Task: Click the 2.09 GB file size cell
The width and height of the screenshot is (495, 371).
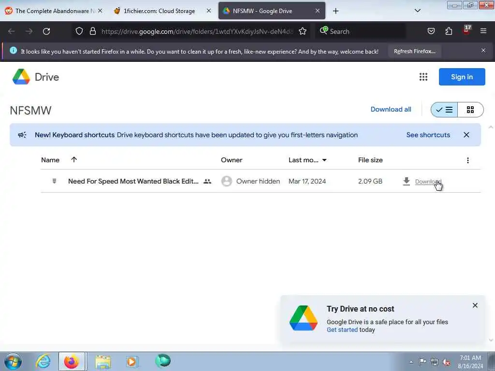Action: [370, 181]
